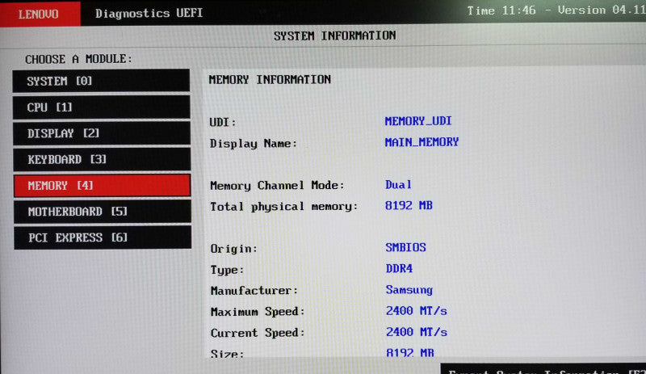The width and height of the screenshot is (646, 374).
Task: Click the DDR4 type value
Action: (x=399, y=268)
